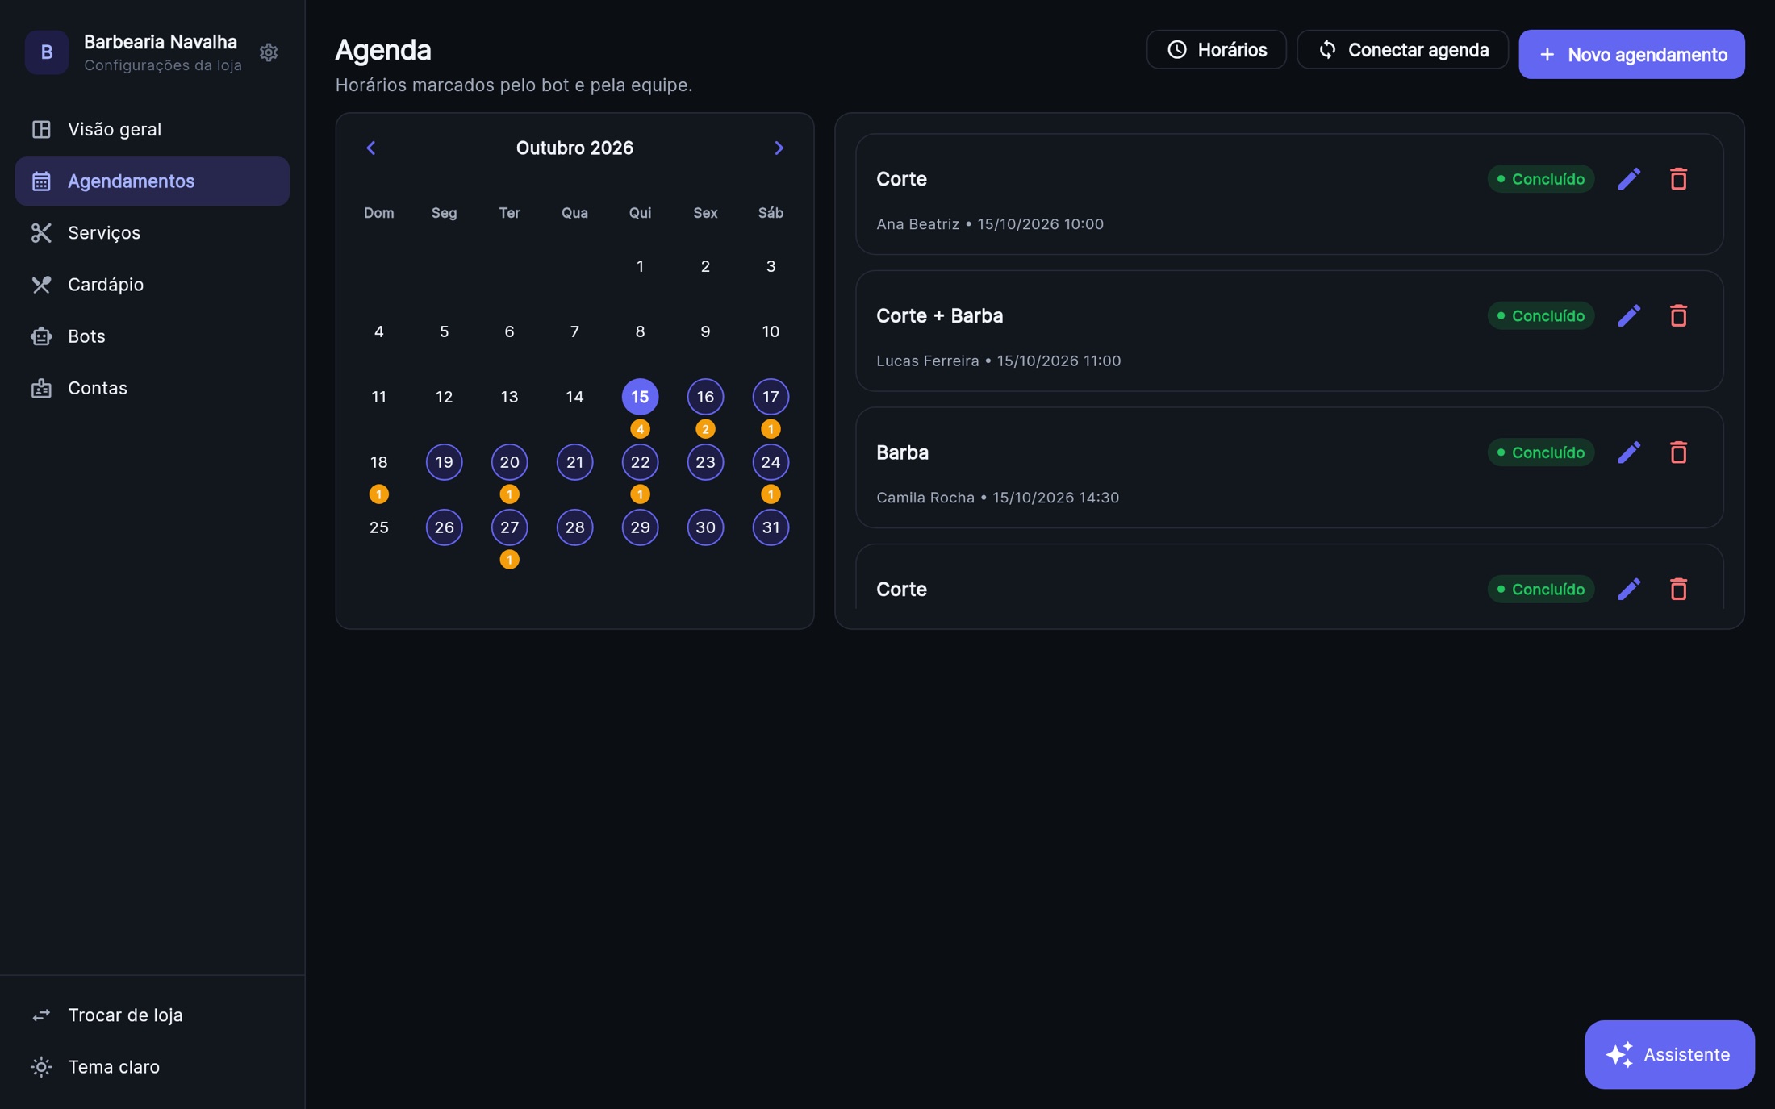Viewport: 1775px width, 1109px height.
Task: Open Cardápio in sidebar
Action: coord(152,284)
